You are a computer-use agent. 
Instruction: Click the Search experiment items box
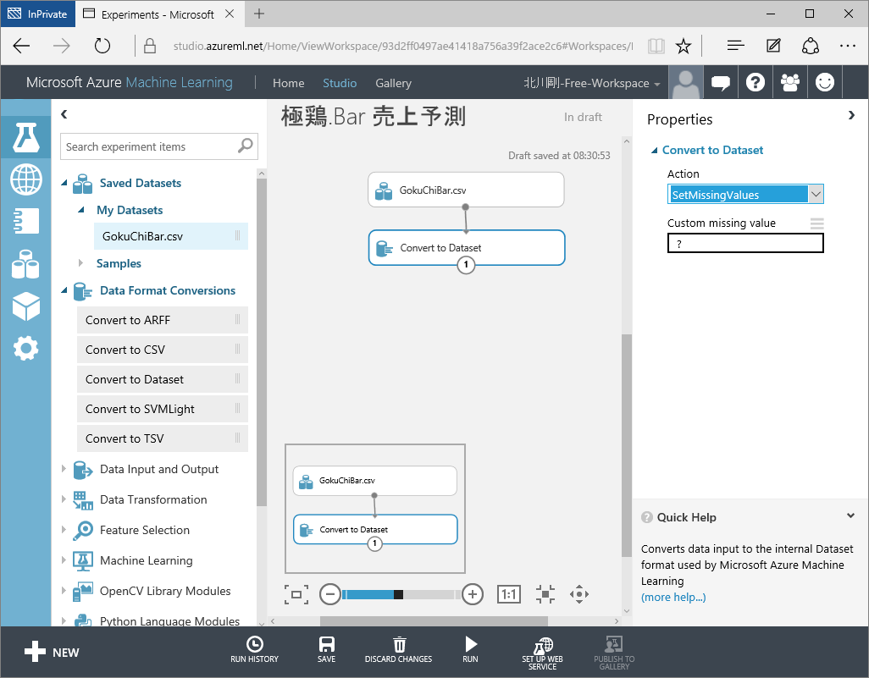click(158, 146)
